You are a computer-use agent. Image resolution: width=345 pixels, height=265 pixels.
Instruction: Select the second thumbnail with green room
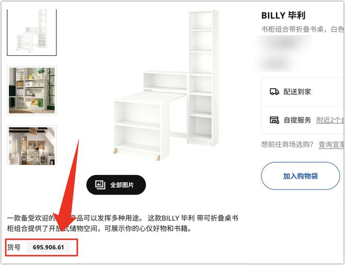tap(32, 90)
